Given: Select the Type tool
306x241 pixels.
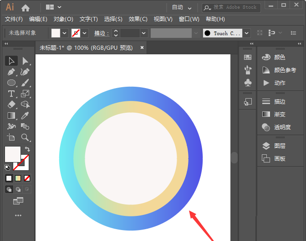Looking at the screenshot, I should point(11,94).
